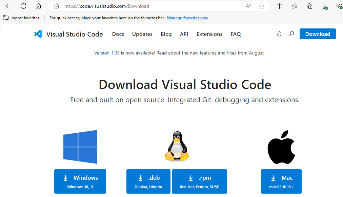Image resolution: width=343 pixels, height=197 pixels.
Task: Download the Mac macOS 10.15+ build
Action: click(x=281, y=181)
